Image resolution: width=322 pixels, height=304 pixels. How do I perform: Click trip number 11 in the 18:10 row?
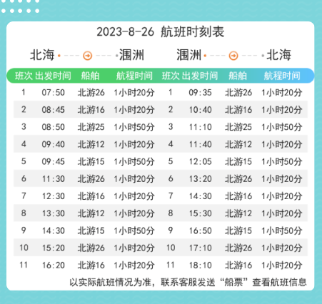(x=171, y=265)
